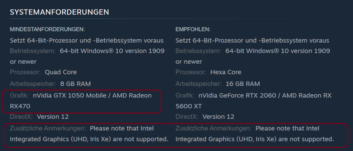
Task: Click the Hexa Core processor text
Action: click(226, 72)
